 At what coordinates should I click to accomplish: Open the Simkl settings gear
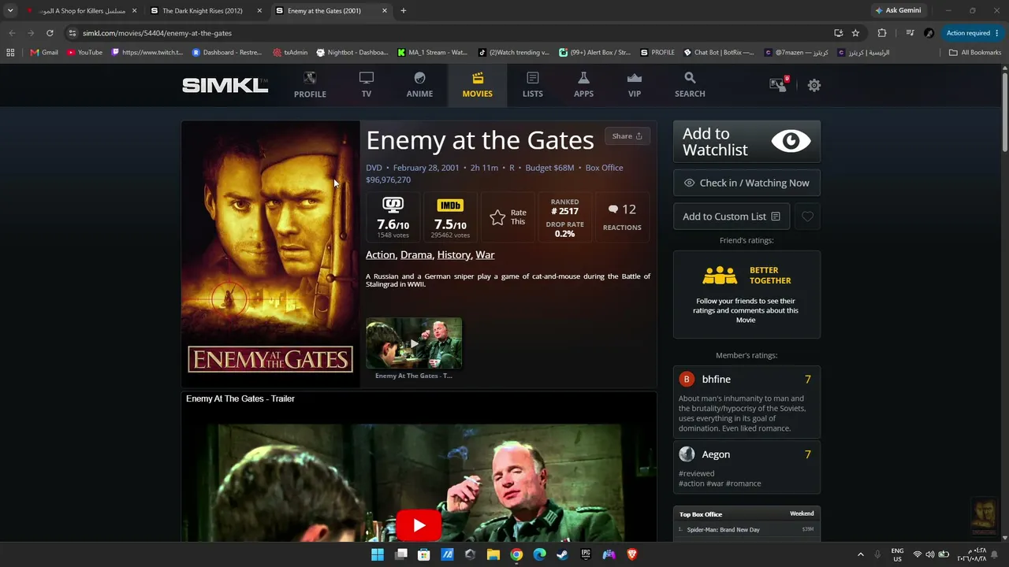[814, 85]
